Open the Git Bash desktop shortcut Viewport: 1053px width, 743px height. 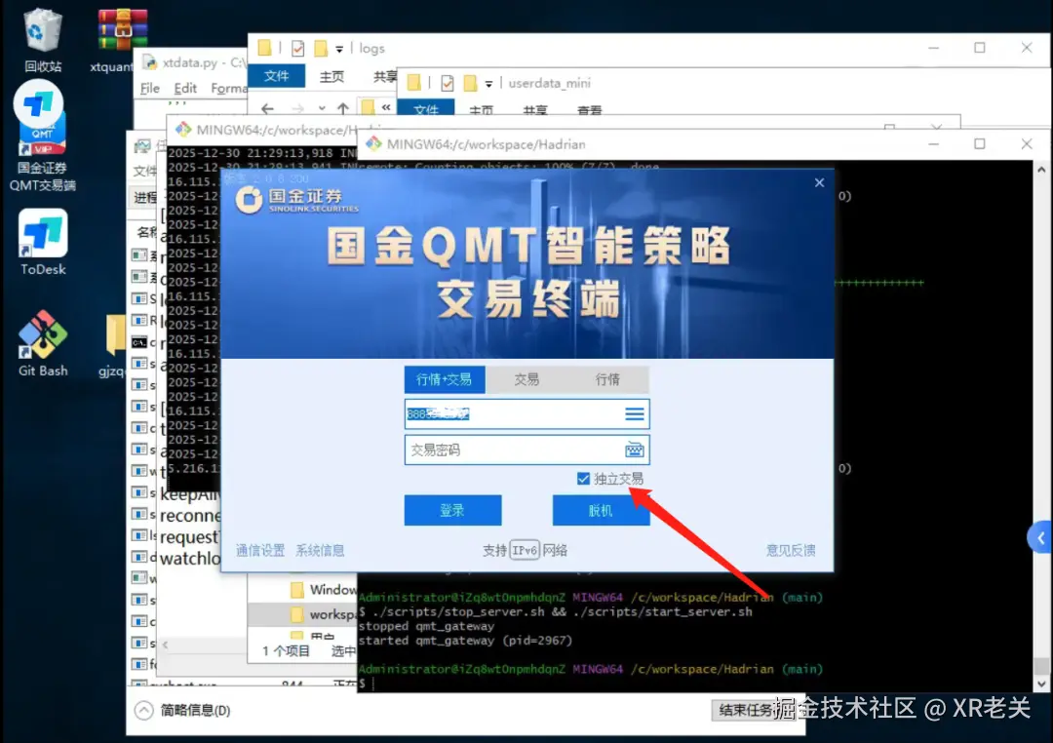tap(43, 342)
